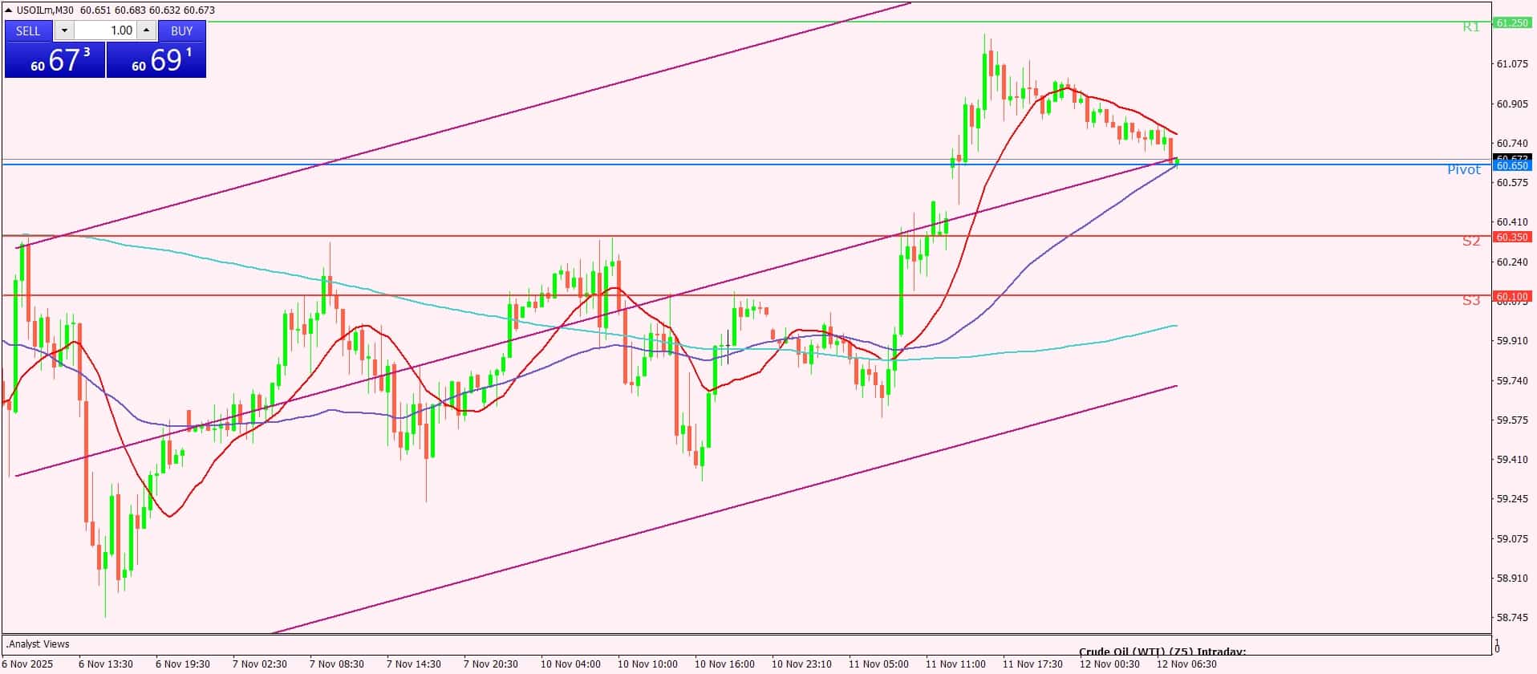Click the red 60.100 price tag

(x=1512, y=296)
